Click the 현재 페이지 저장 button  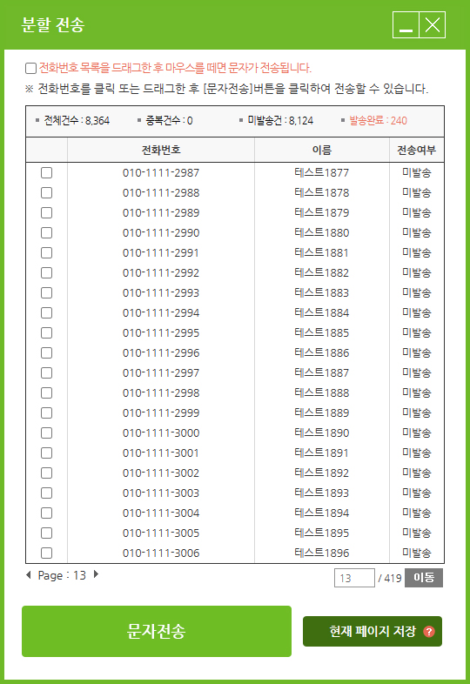(x=373, y=631)
